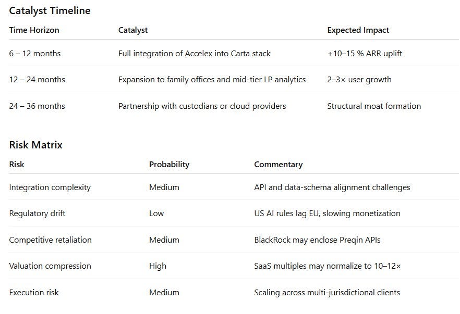Select the Time Horizon column header
Image resolution: width=460 pixels, height=314 pixels.
34,30
